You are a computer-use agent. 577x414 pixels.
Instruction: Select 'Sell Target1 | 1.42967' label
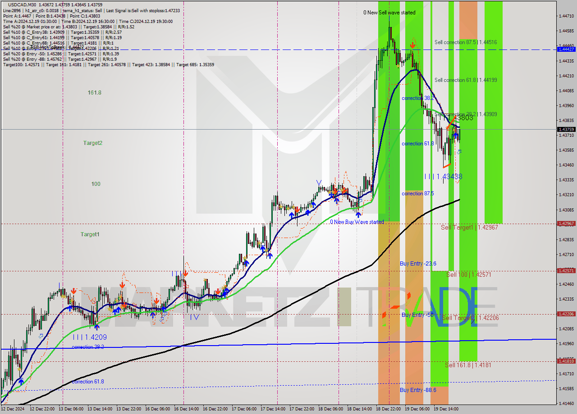pyautogui.click(x=469, y=228)
